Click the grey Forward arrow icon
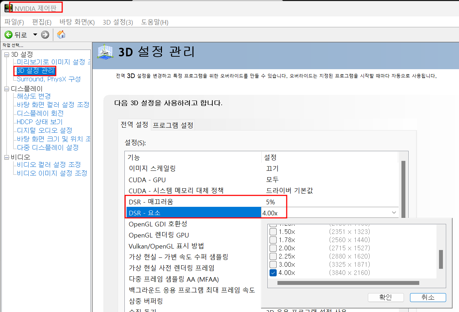This screenshot has width=459, height=312. (x=45, y=35)
